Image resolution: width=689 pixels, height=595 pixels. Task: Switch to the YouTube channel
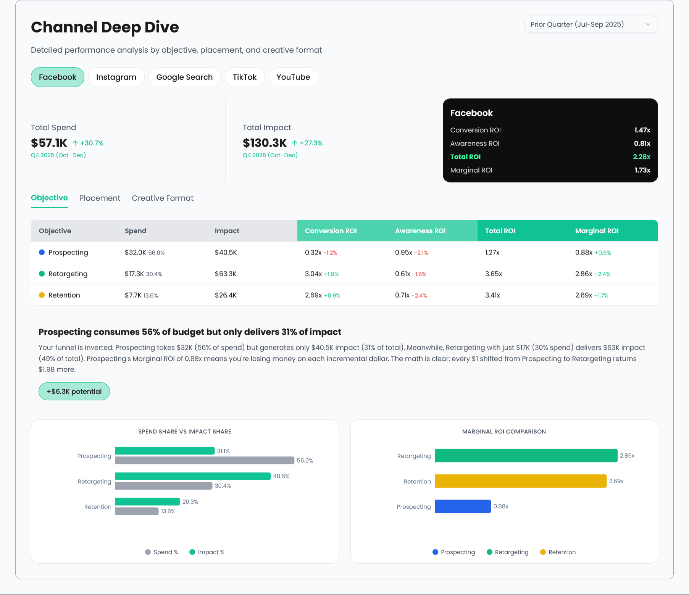point(293,77)
